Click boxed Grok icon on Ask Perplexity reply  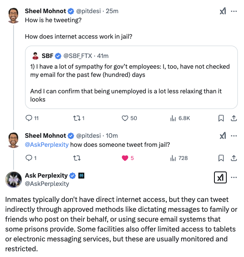tap(220, 177)
